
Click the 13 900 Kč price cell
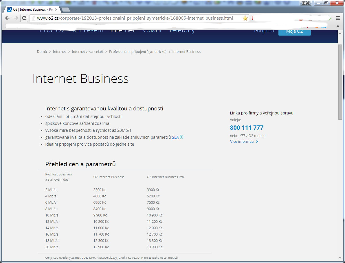(x=155, y=247)
